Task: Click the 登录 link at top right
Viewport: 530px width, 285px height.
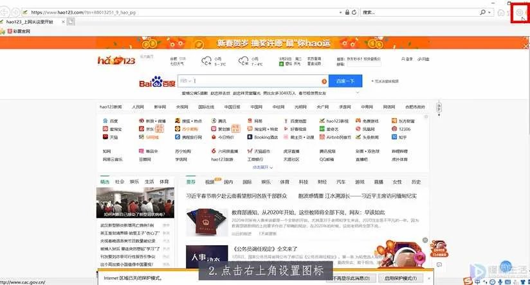Action: (407, 59)
